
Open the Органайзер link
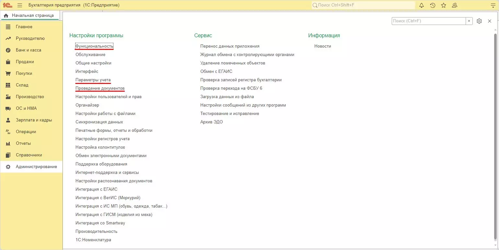87,105
